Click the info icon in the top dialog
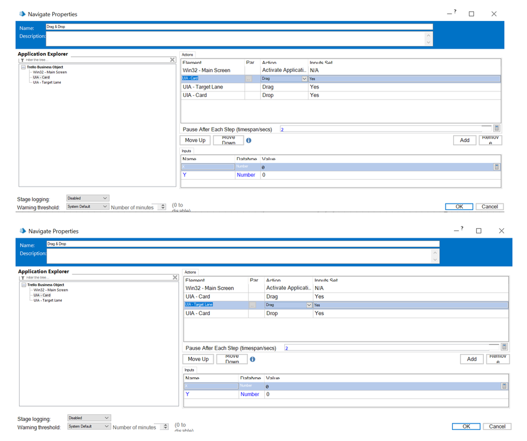This screenshot has height=441, width=527. [248, 141]
